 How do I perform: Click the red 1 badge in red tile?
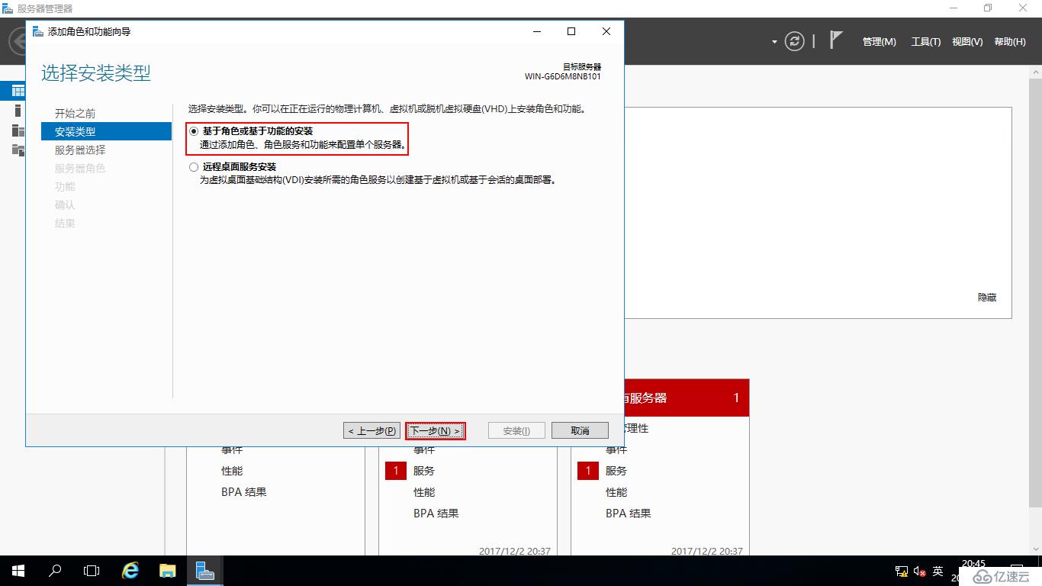[588, 471]
